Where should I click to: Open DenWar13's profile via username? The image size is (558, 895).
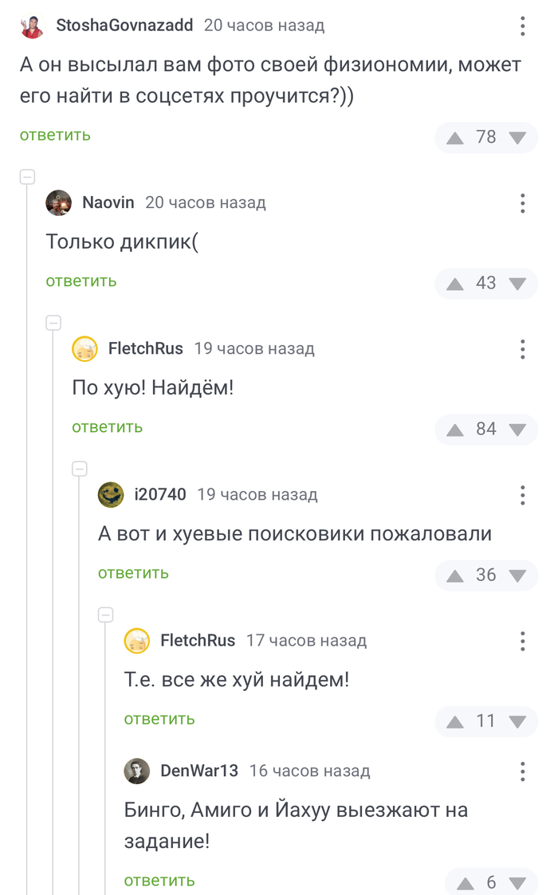click(199, 771)
